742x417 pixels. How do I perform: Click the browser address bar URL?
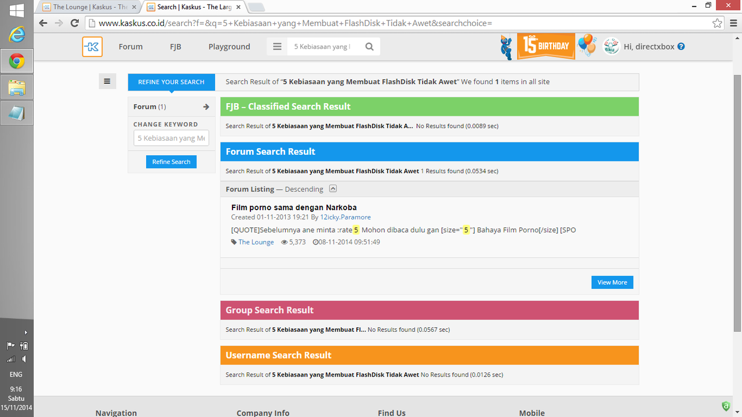(x=295, y=23)
